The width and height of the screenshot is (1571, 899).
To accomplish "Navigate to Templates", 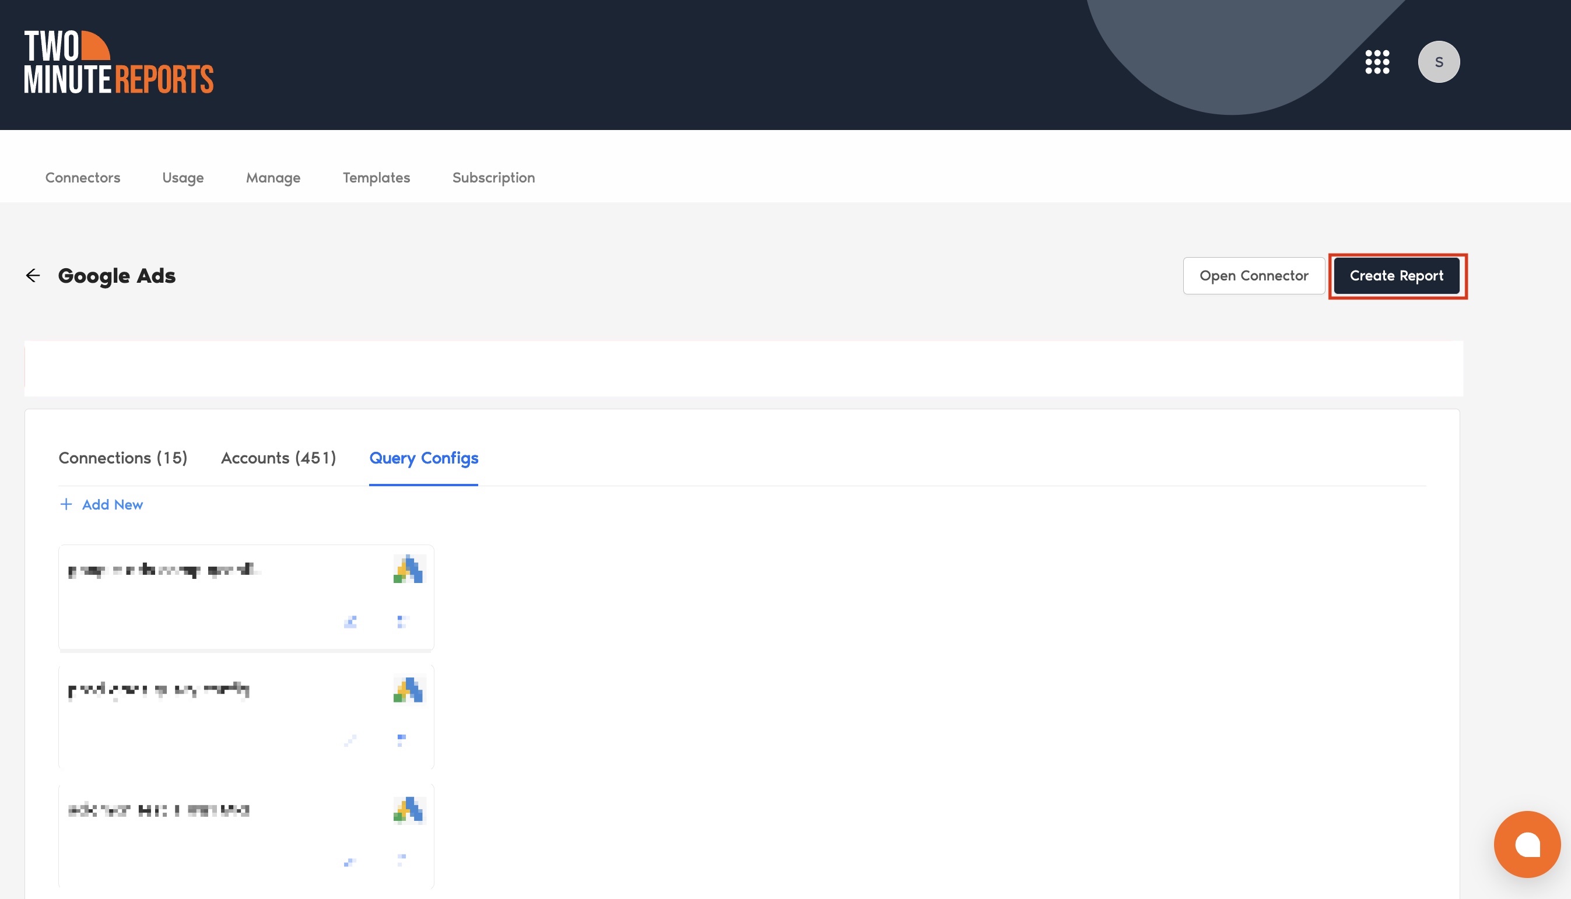I will [x=376, y=178].
